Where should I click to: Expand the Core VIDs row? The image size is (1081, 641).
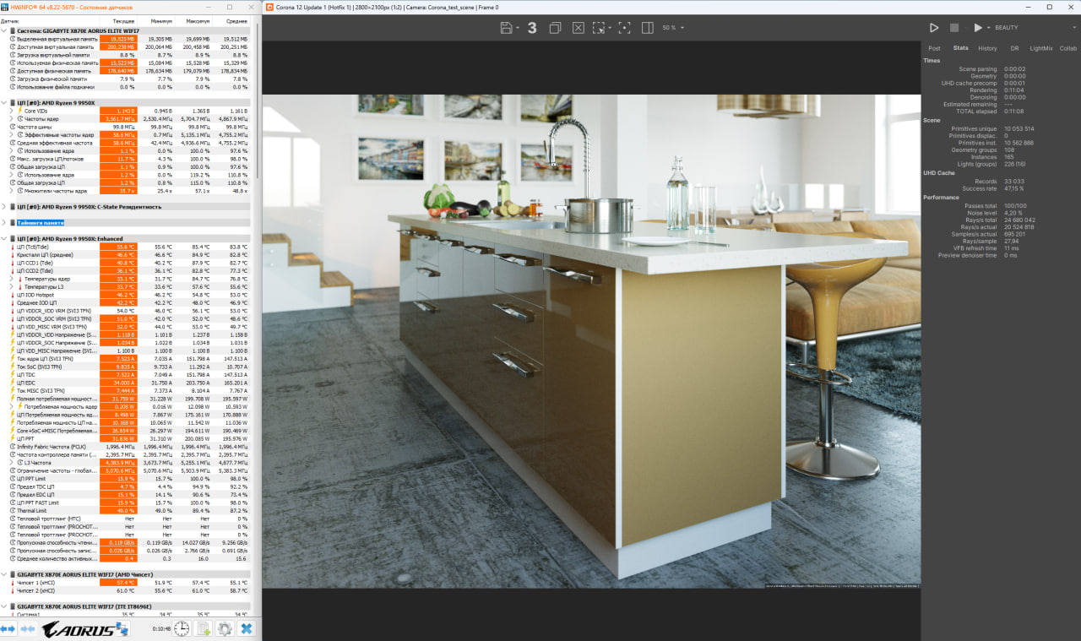pos(11,111)
